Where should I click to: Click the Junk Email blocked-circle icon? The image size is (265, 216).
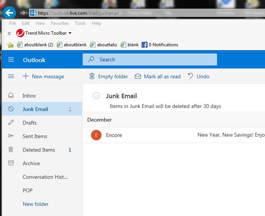pos(11,109)
